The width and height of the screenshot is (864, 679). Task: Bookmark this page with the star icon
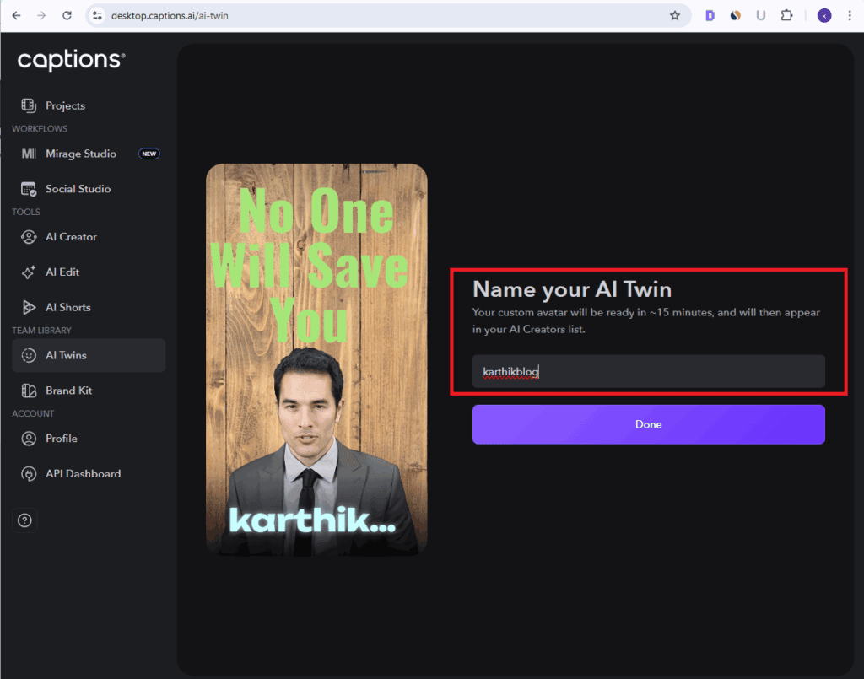[x=675, y=15]
